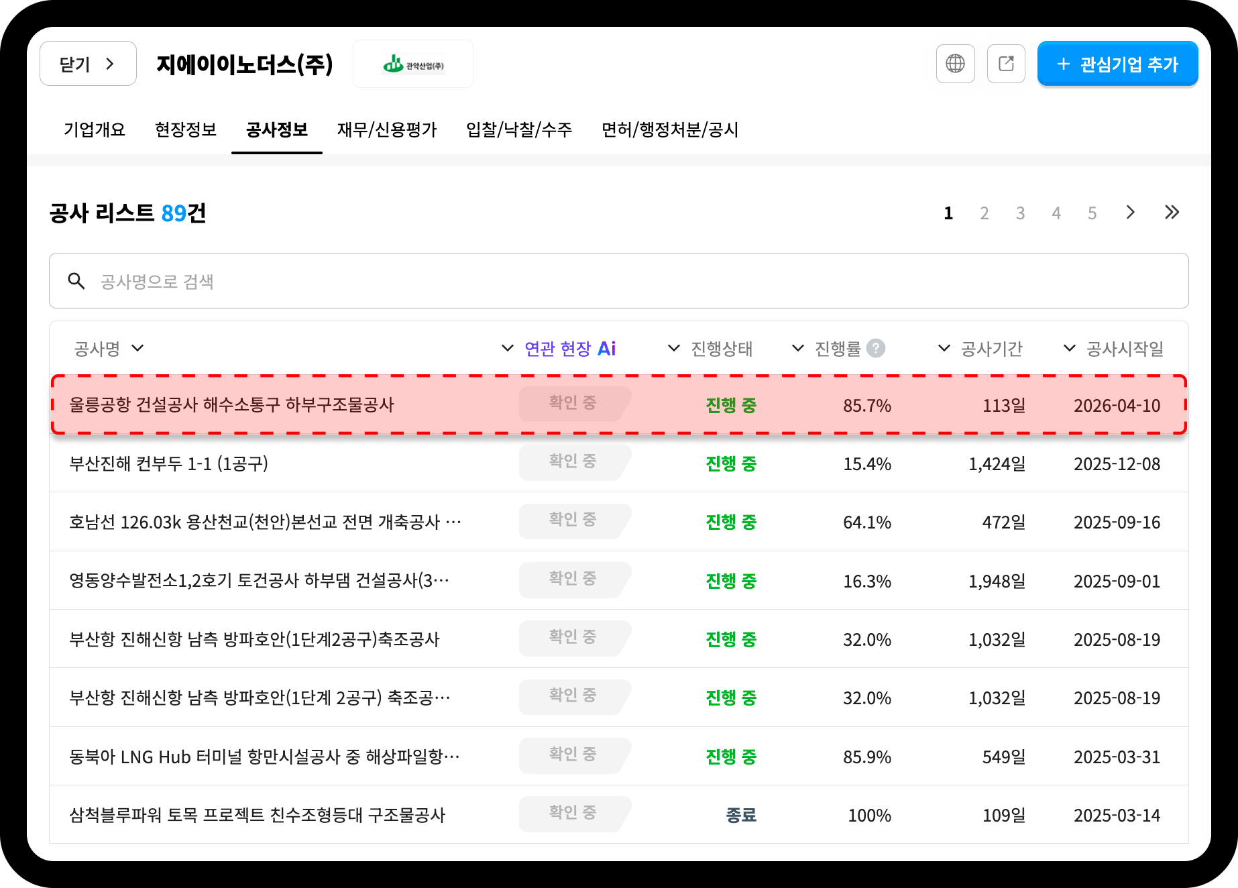Image resolution: width=1238 pixels, height=888 pixels.
Task: Sort by 진행률 column header
Action: [826, 349]
